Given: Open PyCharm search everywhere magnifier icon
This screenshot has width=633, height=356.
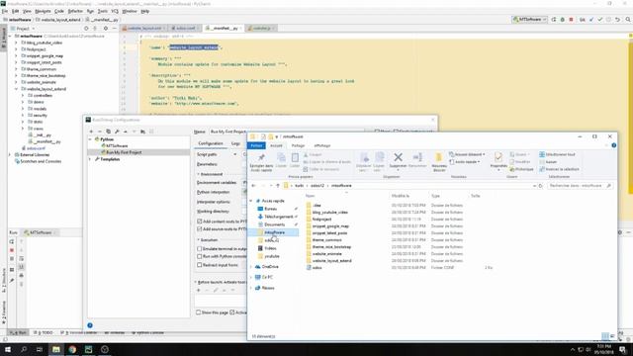Looking at the screenshot, I should [628, 20].
